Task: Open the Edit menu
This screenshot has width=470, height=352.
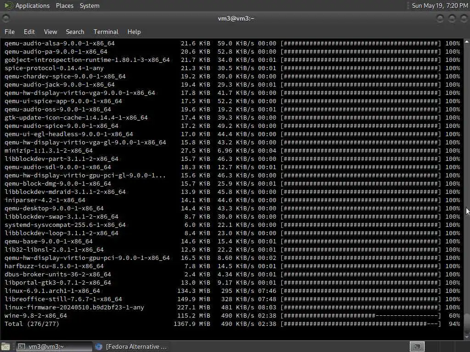Action: tap(29, 32)
